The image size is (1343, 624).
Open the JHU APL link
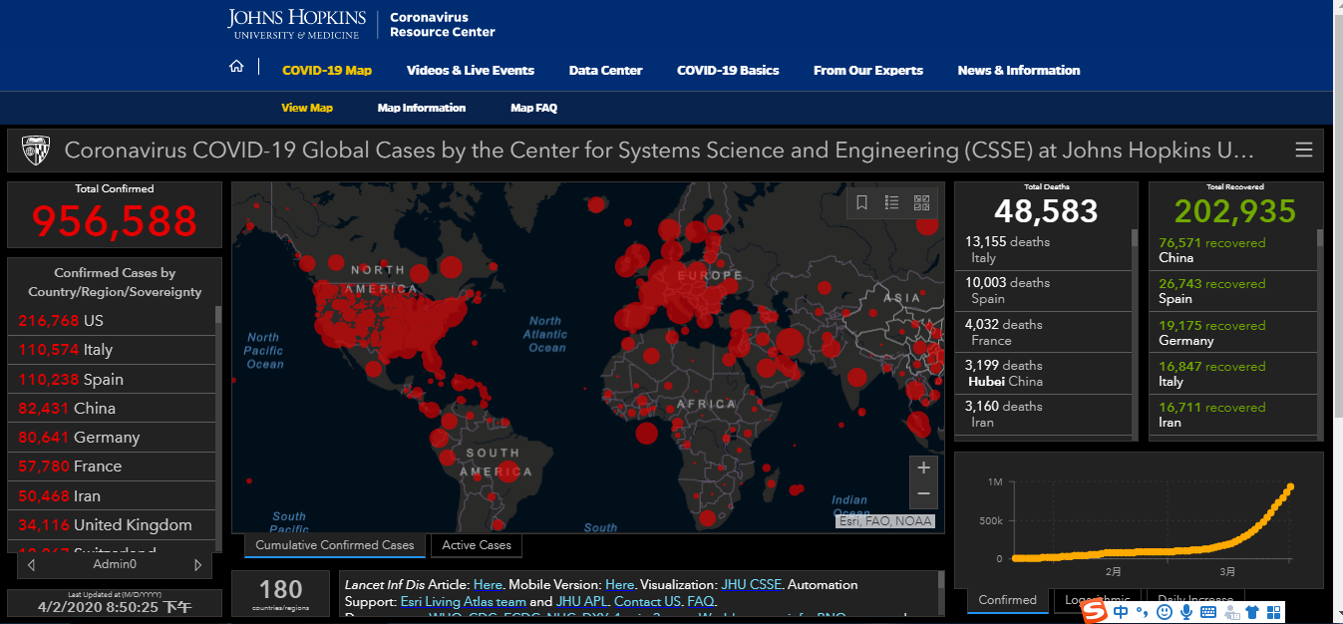582,602
